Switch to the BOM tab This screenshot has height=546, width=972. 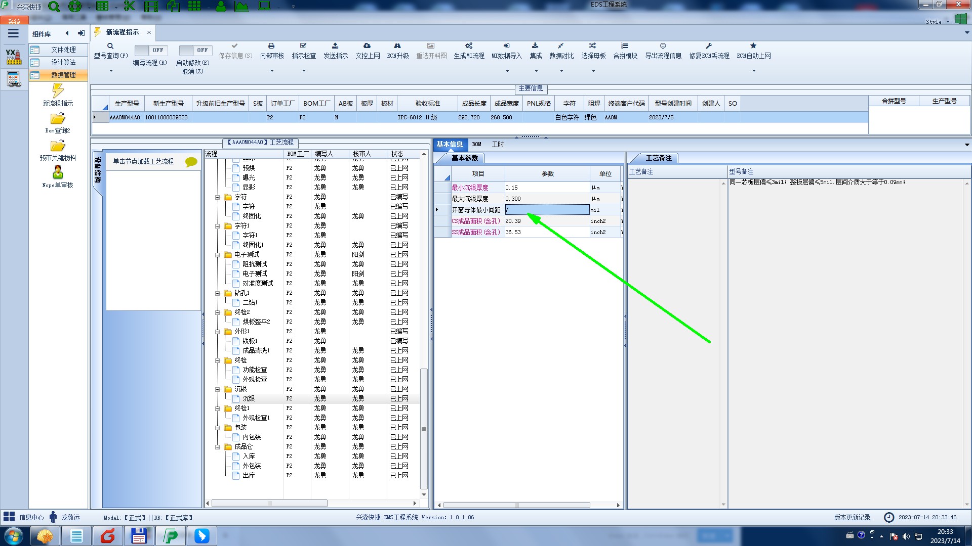[x=476, y=145]
